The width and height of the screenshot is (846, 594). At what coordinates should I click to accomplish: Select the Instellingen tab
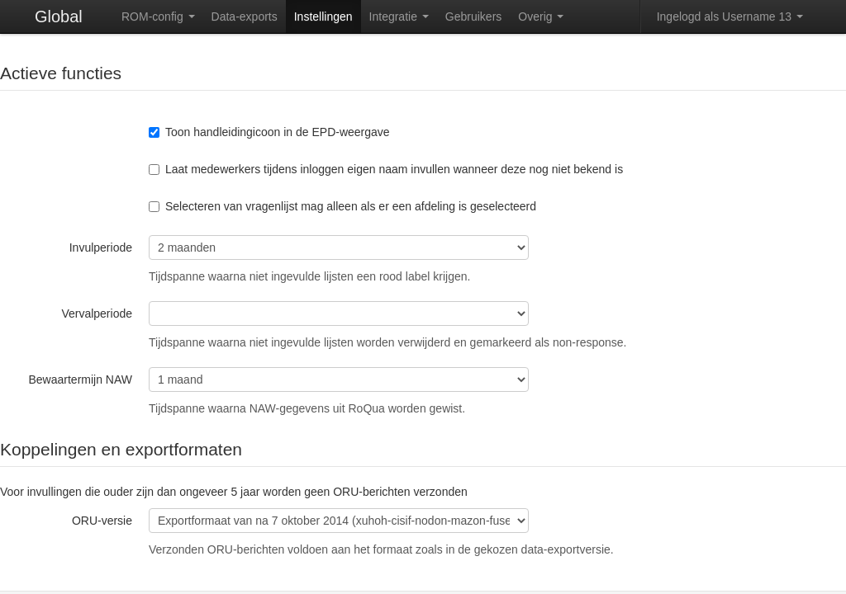[323, 16]
